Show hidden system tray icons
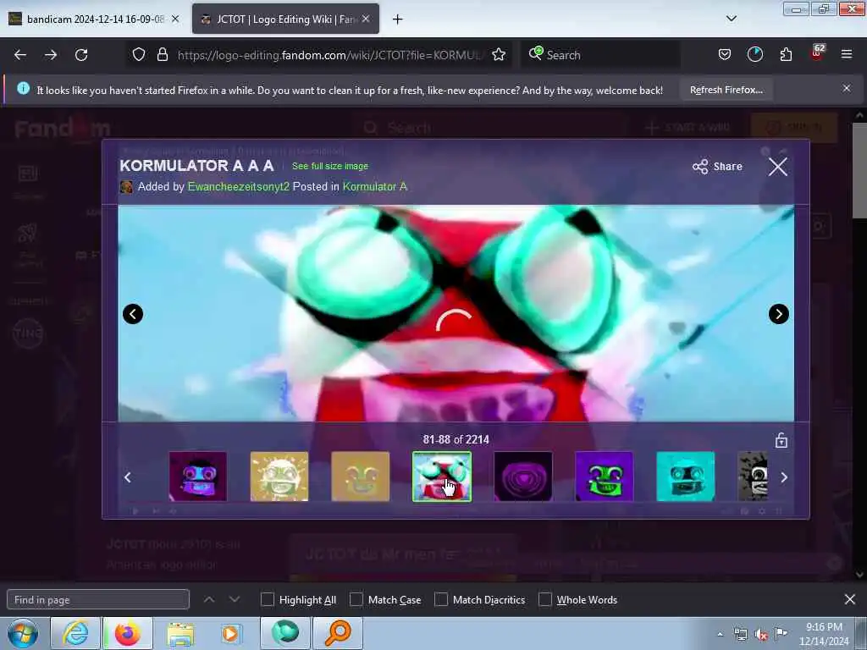 720,634
